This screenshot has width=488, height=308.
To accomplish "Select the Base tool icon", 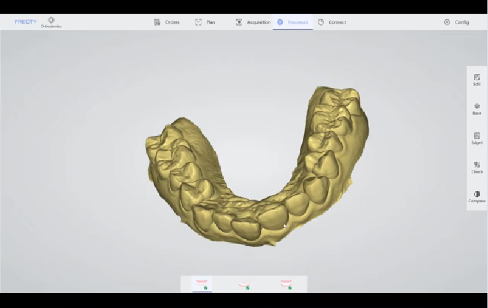I will click(477, 109).
